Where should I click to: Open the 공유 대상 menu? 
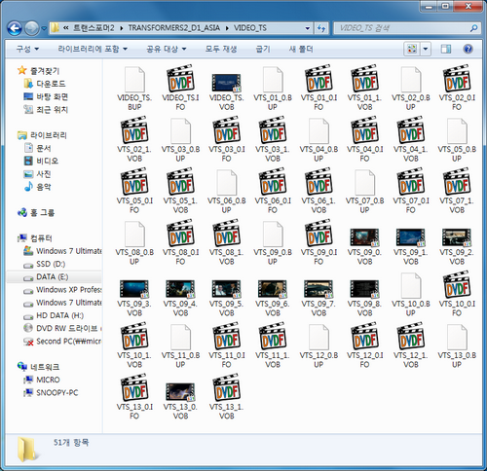(167, 49)
